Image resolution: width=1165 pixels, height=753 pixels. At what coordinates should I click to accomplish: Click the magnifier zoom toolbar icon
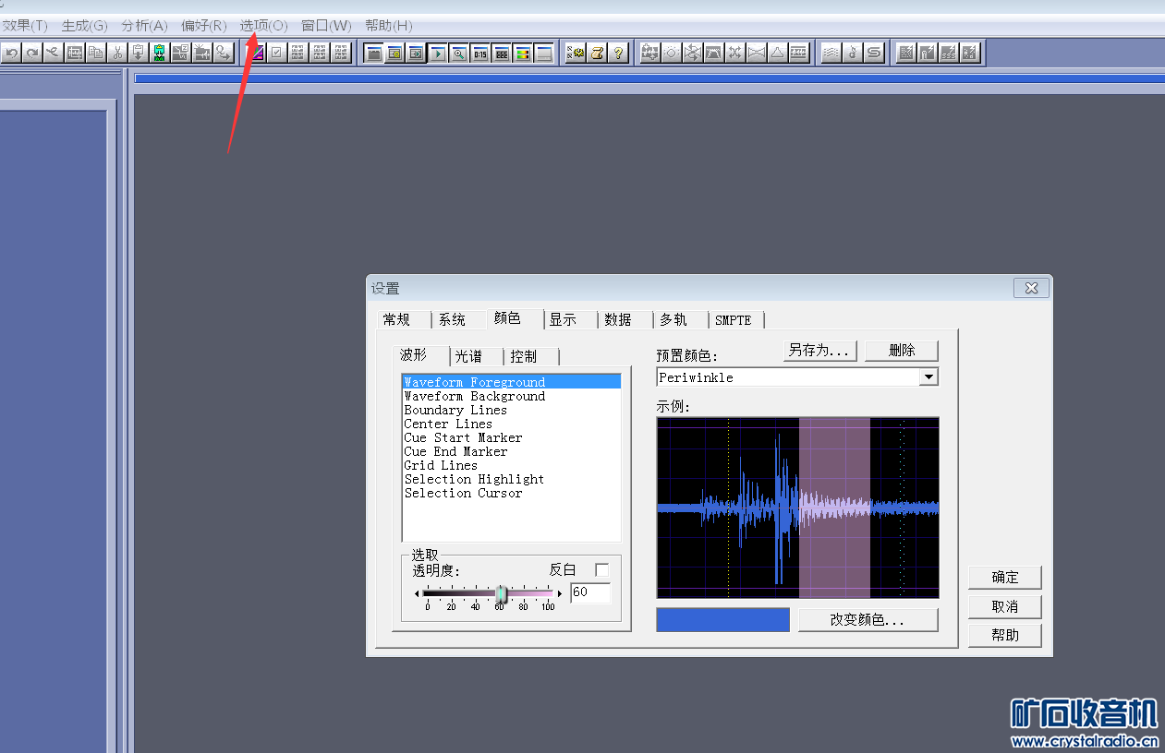(x=459, y=53)
